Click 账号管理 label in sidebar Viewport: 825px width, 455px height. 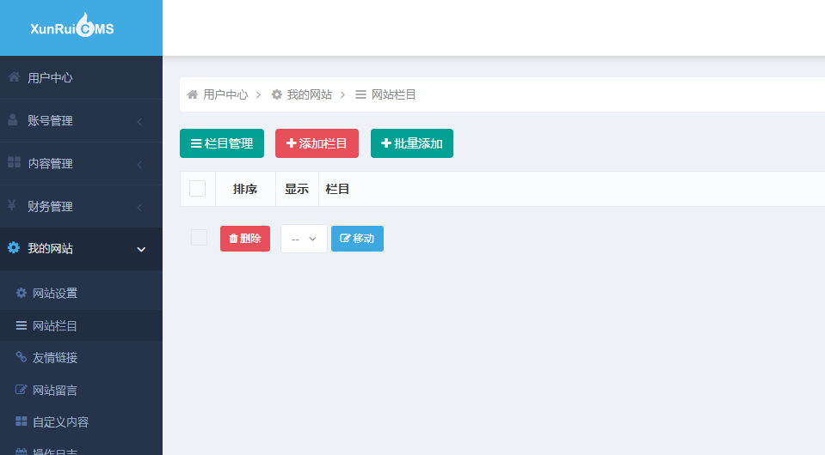(x=50, y=121)
